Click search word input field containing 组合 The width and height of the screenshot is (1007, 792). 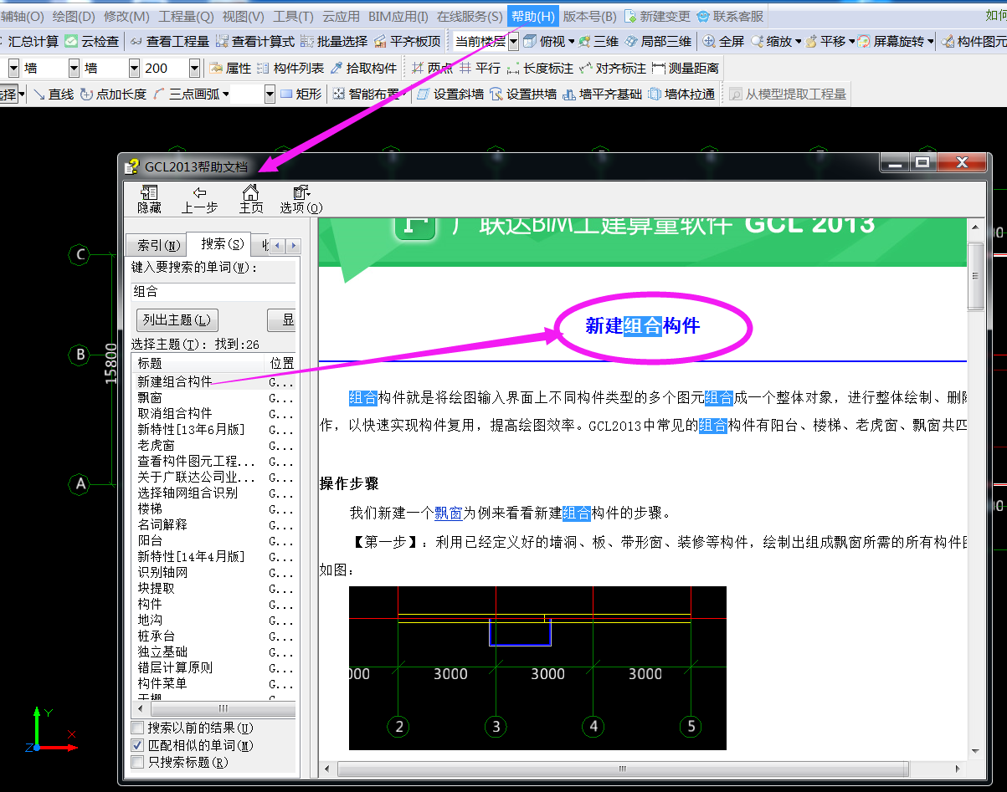(x=213, y=292)
